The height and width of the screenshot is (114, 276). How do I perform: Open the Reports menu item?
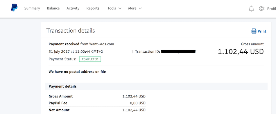tap(93, 8)
